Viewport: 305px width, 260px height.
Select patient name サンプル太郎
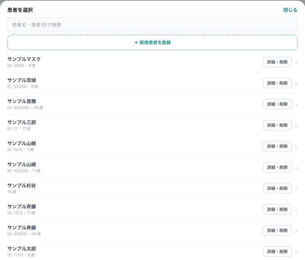point(22,248)
